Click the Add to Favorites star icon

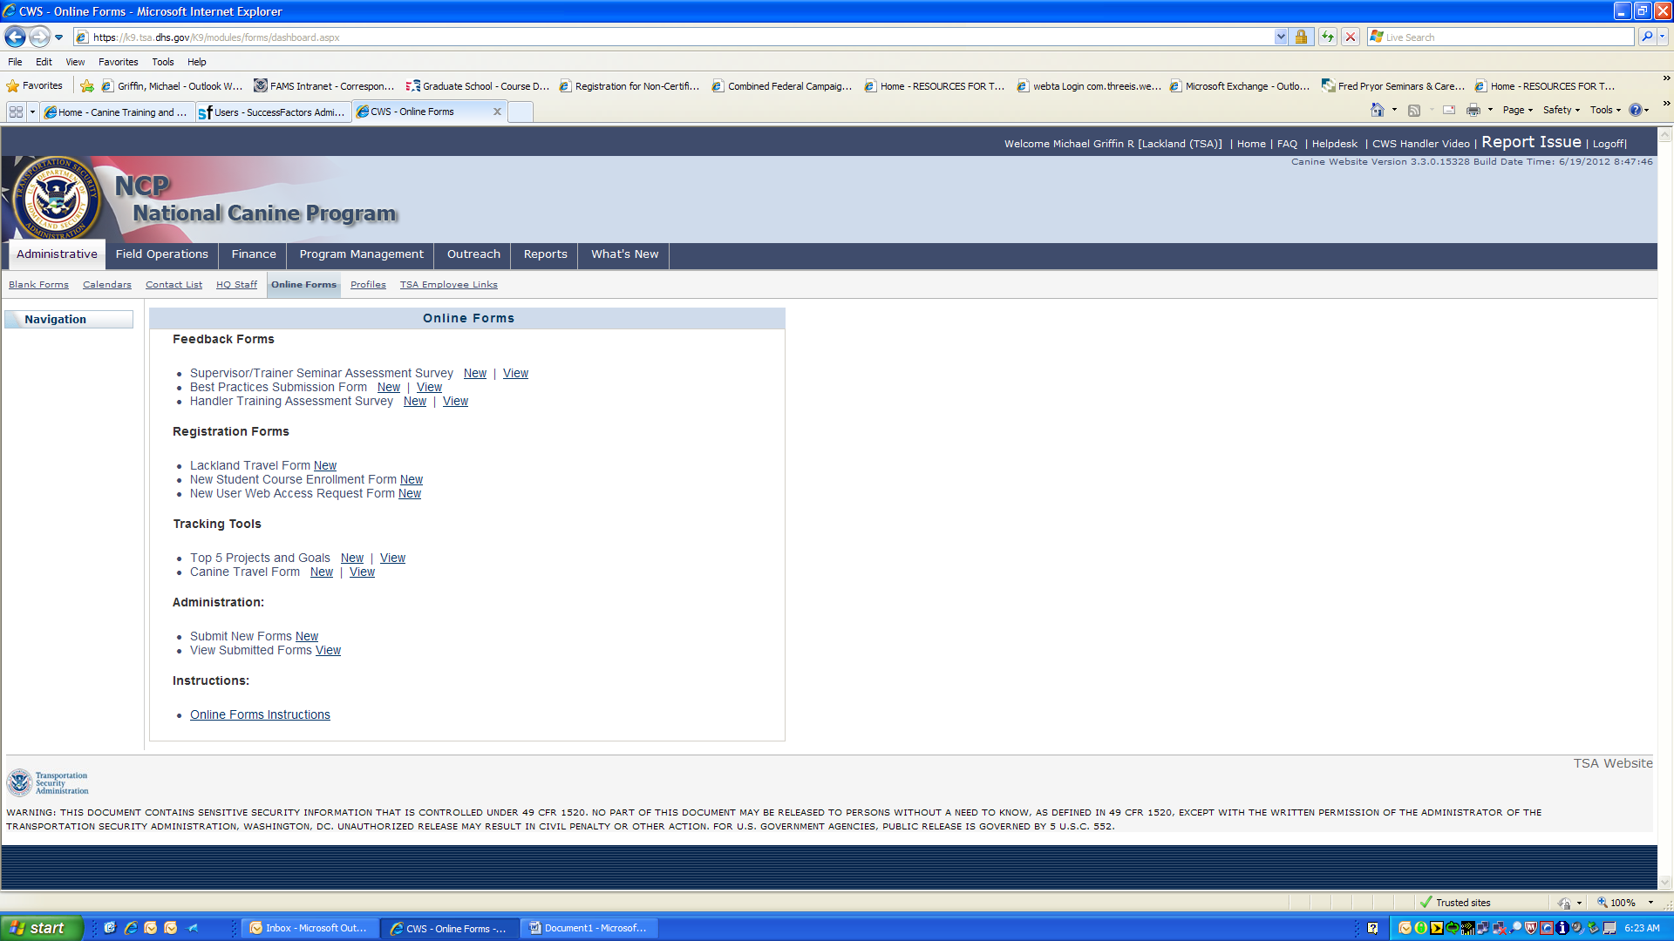click(87, 85)
